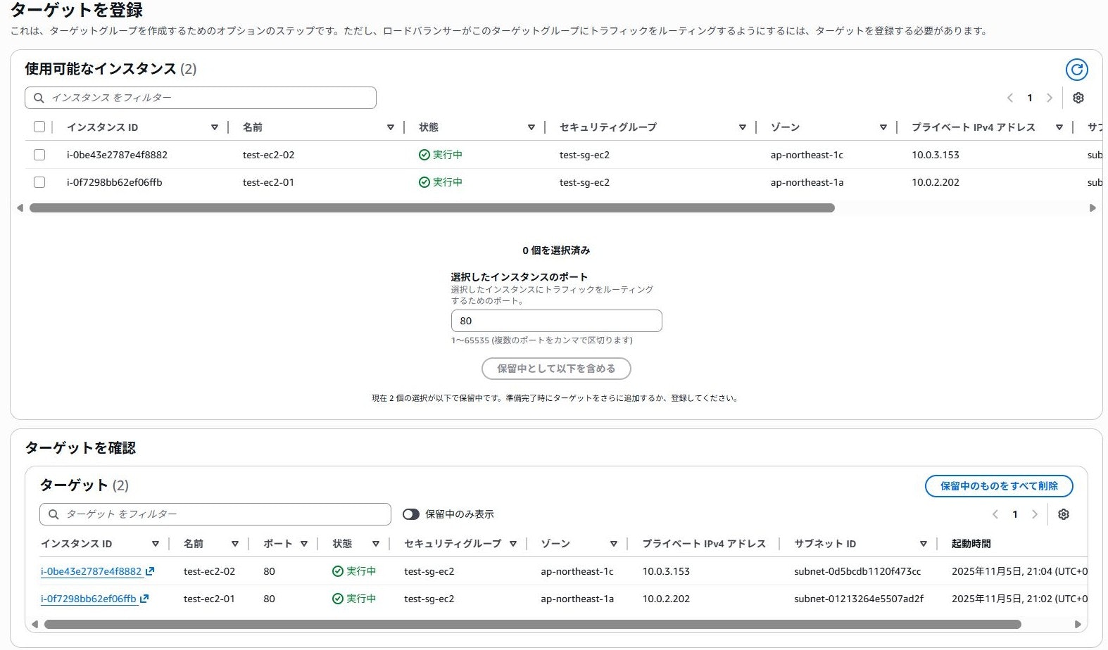Click 10.0.3.153 in available instances
The image size is (1108, 650).
[x=935, y=155]
